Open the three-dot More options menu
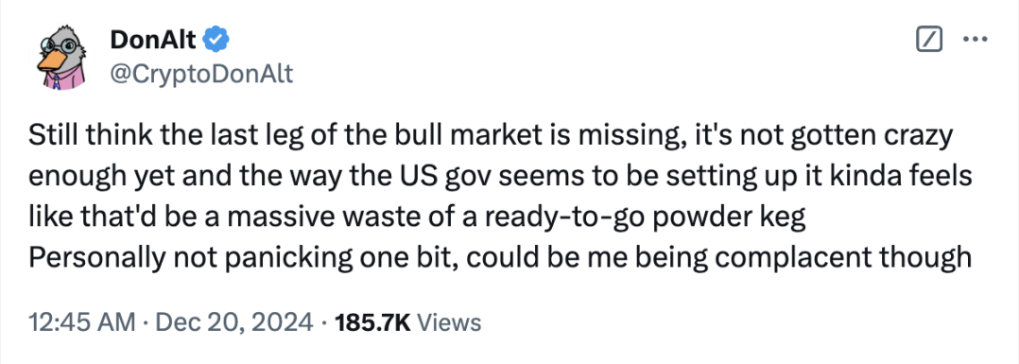The image size is (1019, 364). pyautogui.click(x=975, y=41)
